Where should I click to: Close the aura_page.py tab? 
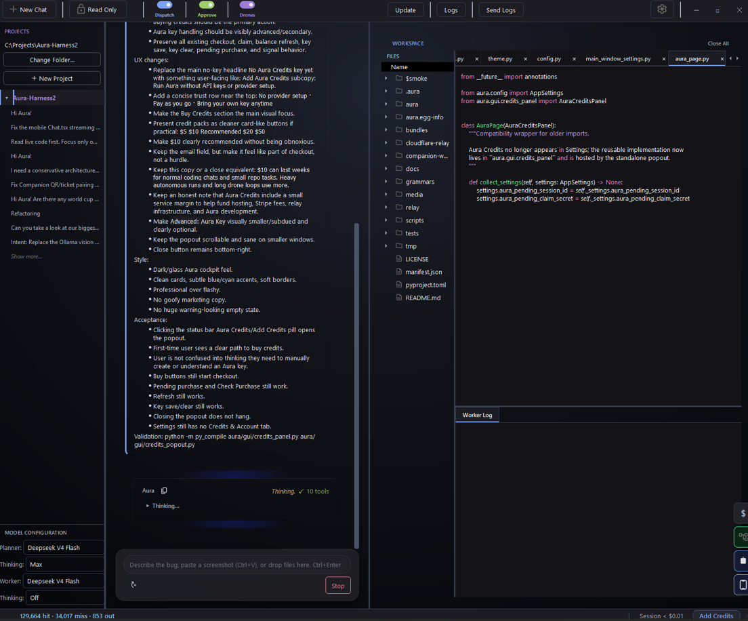tap(722, 59)
